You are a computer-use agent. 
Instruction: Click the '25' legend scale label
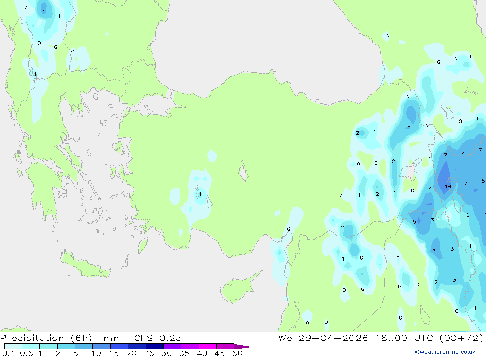click(149, 353)
